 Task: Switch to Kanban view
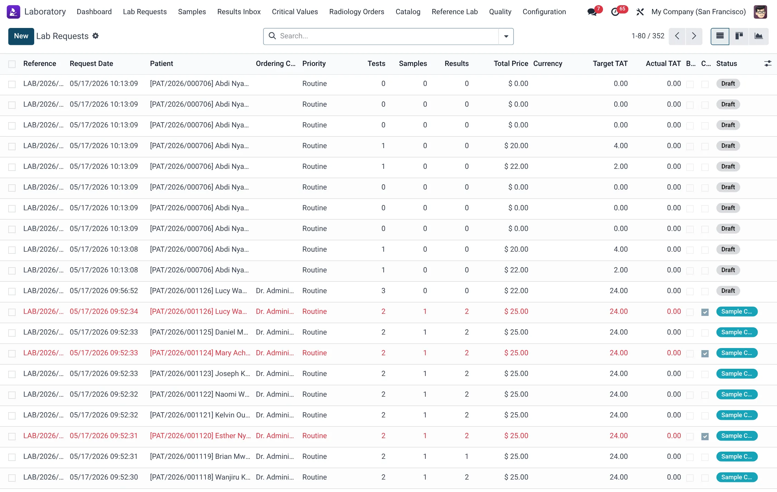(x=739, y=36)
